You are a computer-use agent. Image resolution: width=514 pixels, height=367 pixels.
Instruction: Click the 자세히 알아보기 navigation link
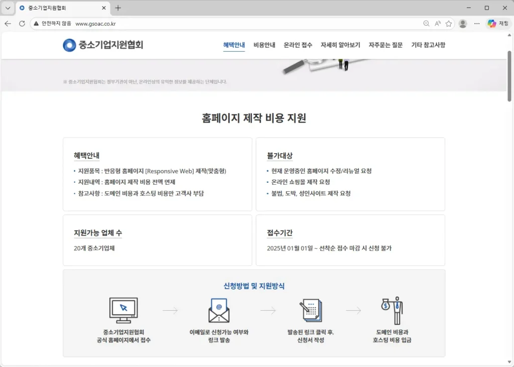[340, 45]
